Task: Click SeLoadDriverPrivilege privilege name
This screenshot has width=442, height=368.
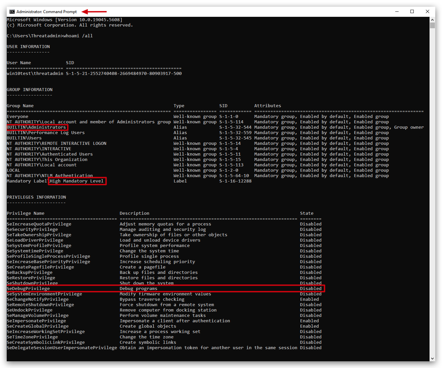Action: click(x=35, y=240)
